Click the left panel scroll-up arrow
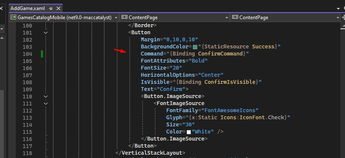Viewport: 345px width, 158px height. click(2, 38)
